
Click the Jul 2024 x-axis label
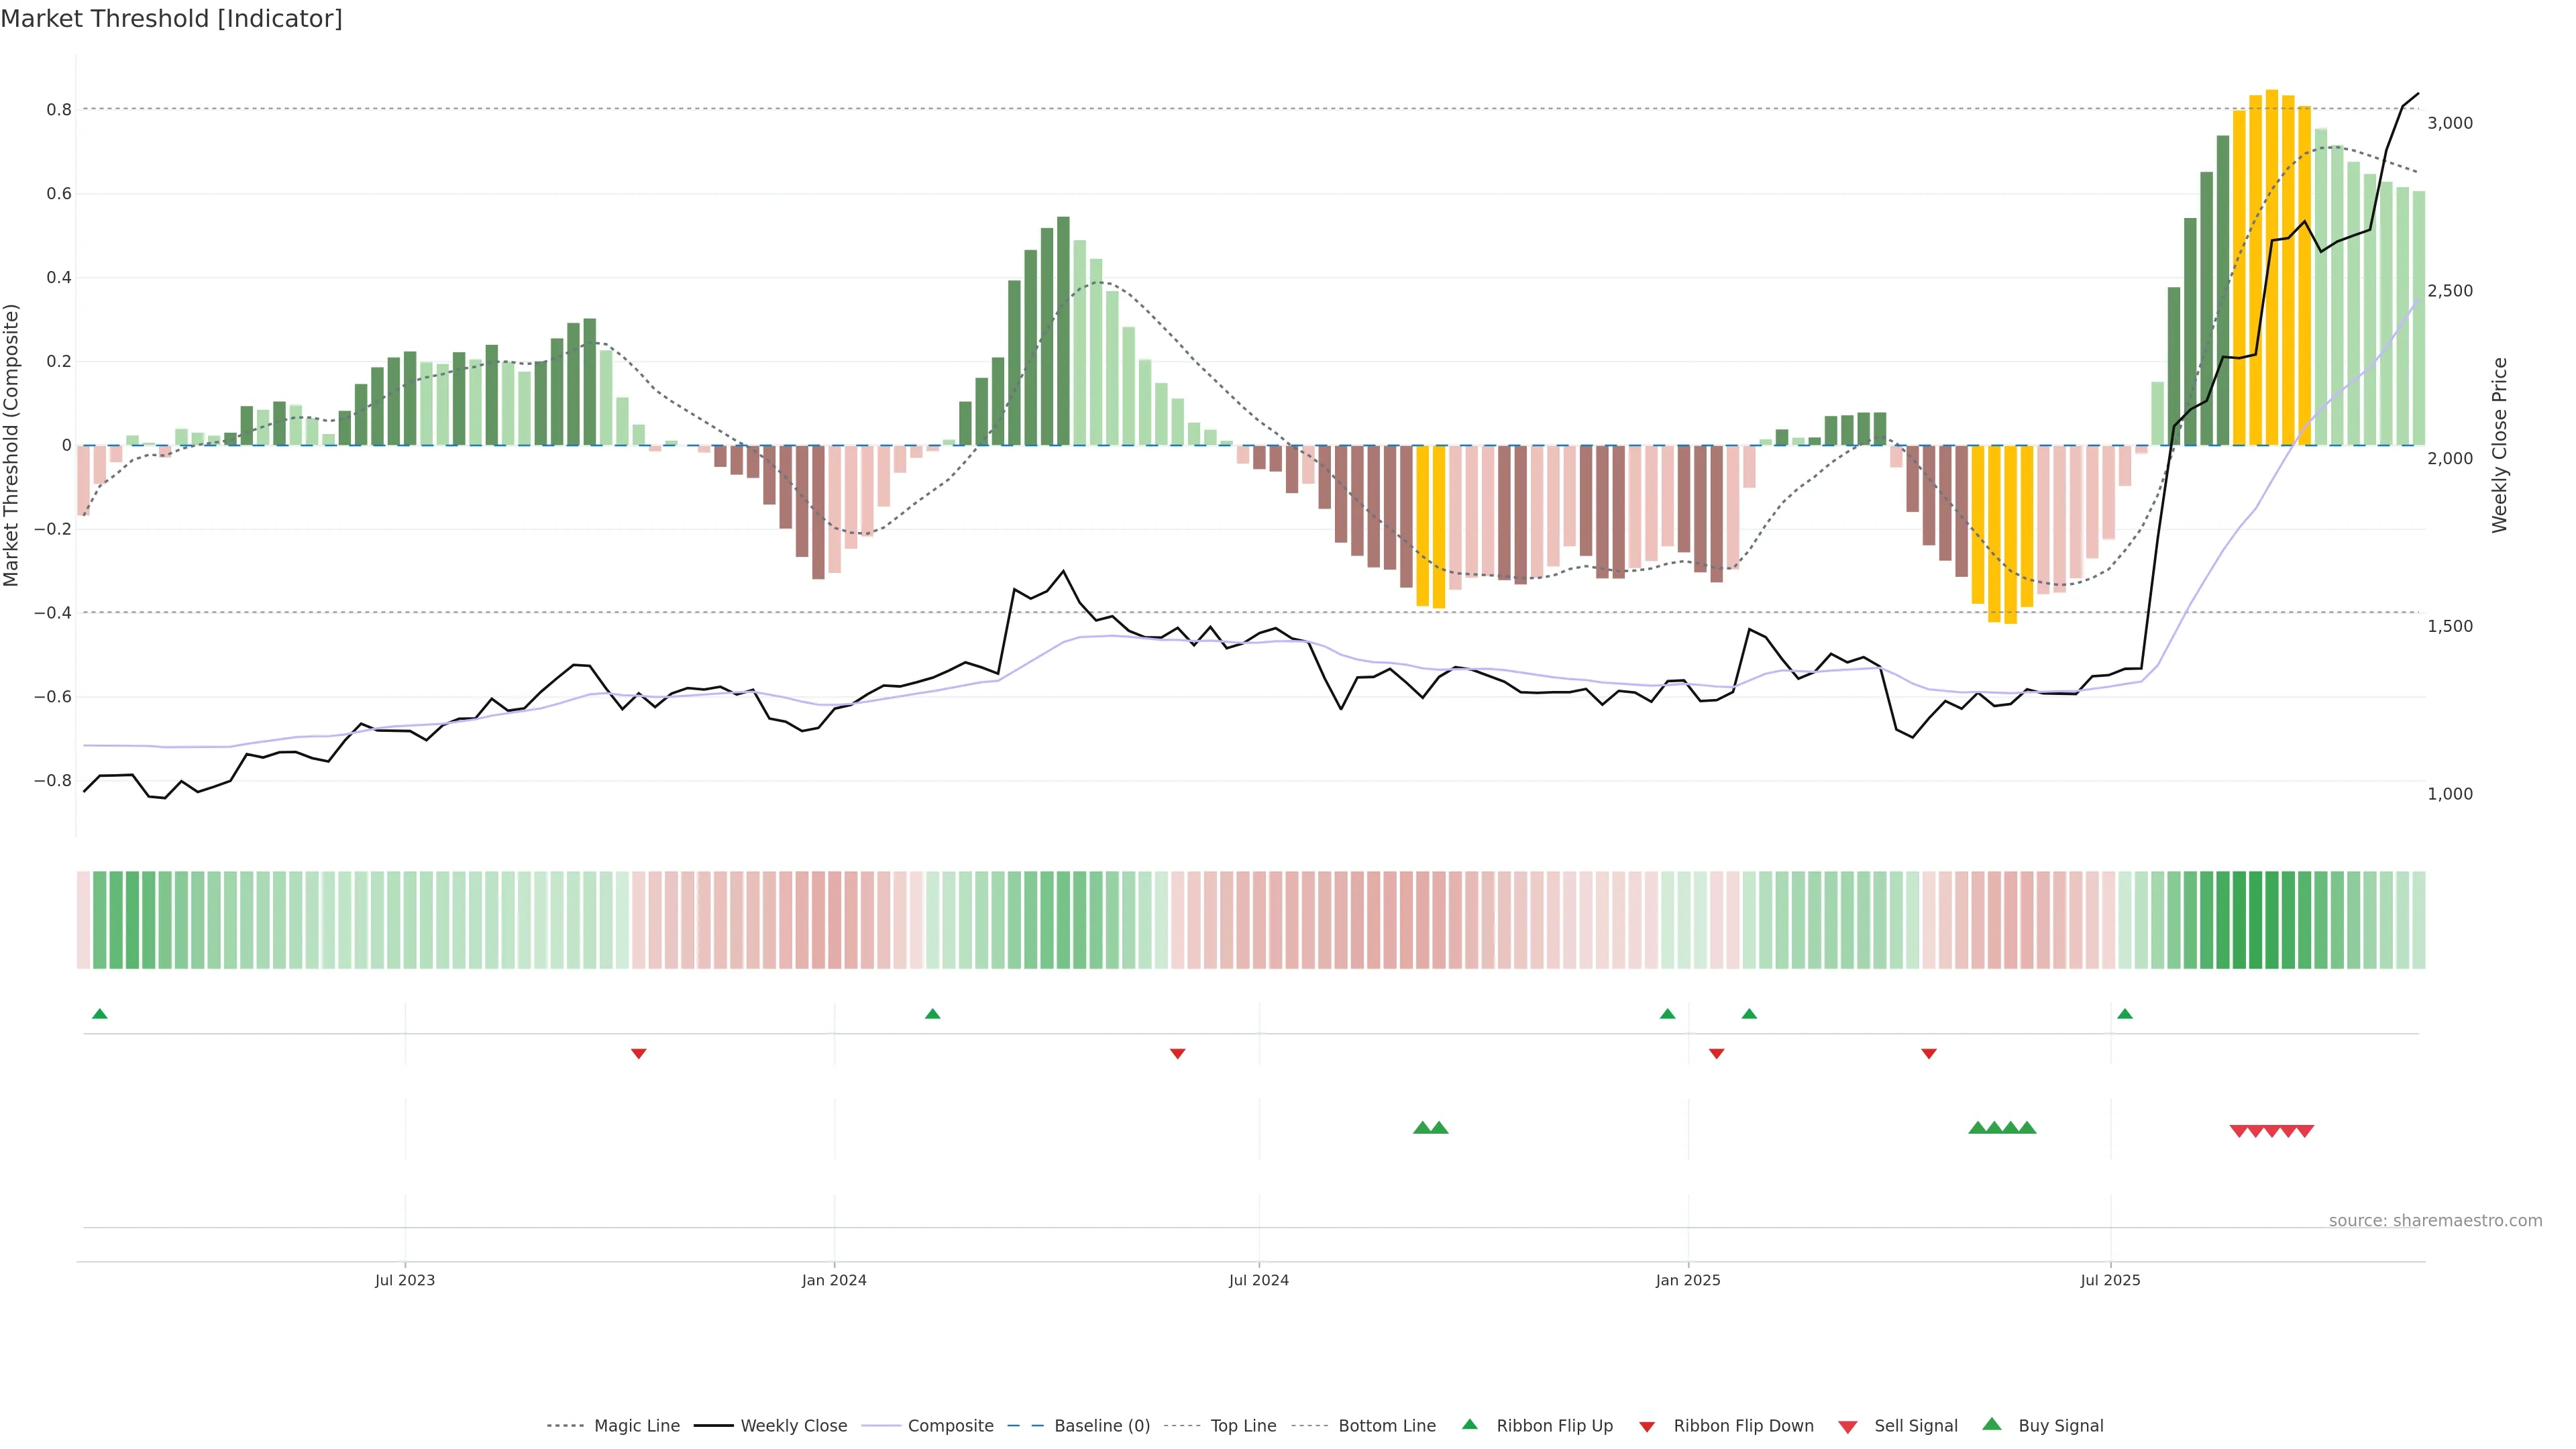(1258, 1280)
